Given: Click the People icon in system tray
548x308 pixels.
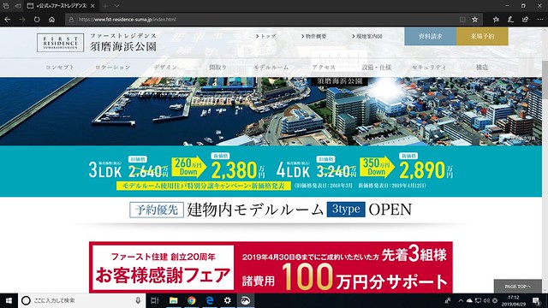Looking at the screenshot, I should (448, 300).
